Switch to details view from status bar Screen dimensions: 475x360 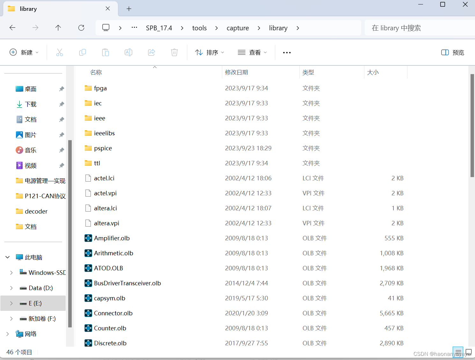458,352
